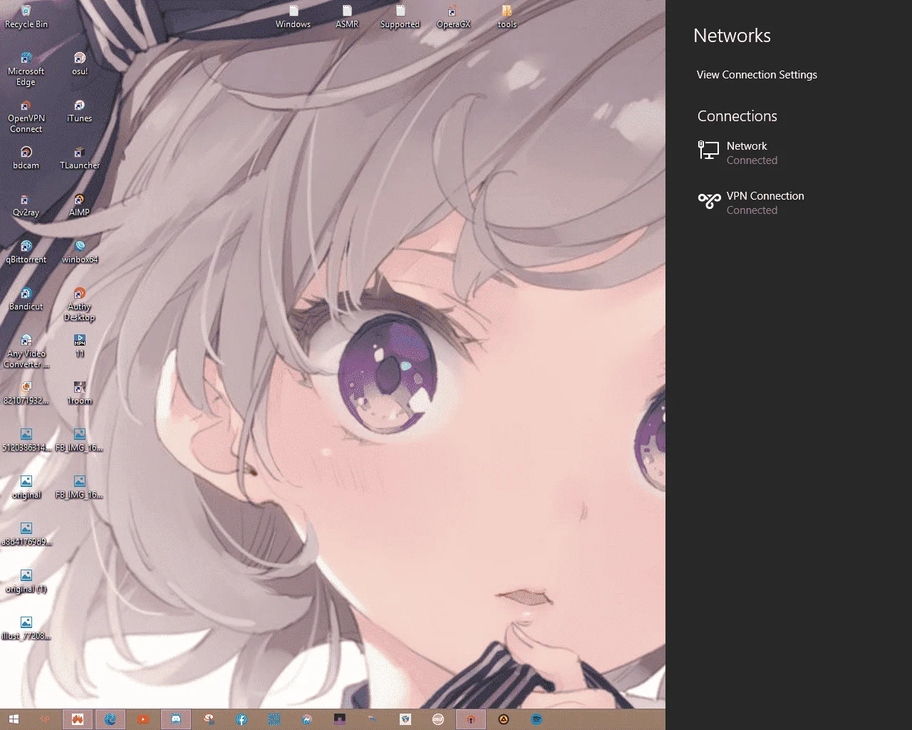The width and height of the screenshot is (912, 730).
Task: Click the Networks panel heading
Action: tap(732, 36)
